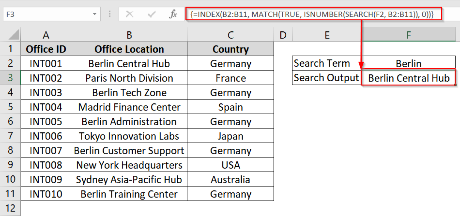
Task: Open the Name Box dropdown arrow
Action: pos(95,13)
